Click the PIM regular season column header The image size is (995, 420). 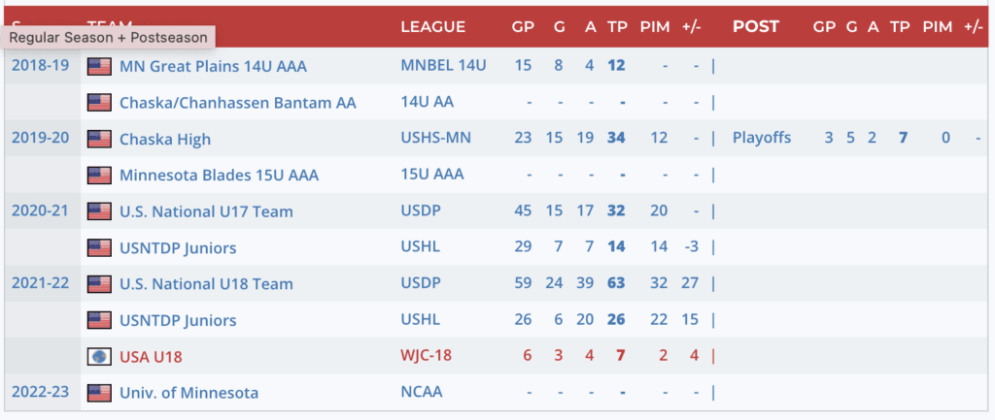pos(655,26)
